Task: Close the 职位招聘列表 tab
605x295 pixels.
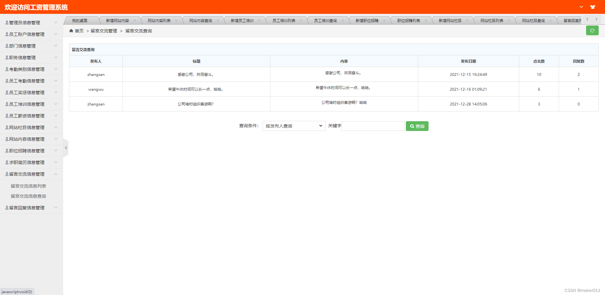Action: [x=426, y=21]
